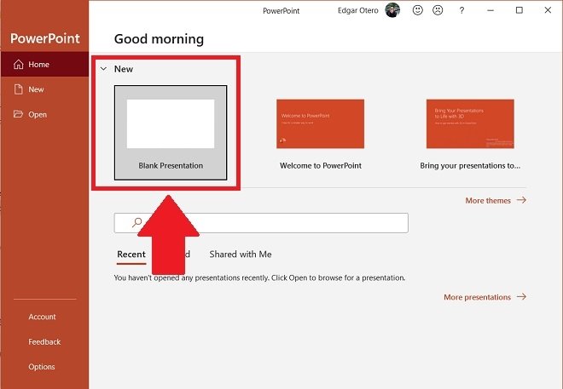Click the magnifier search icon

136,222
